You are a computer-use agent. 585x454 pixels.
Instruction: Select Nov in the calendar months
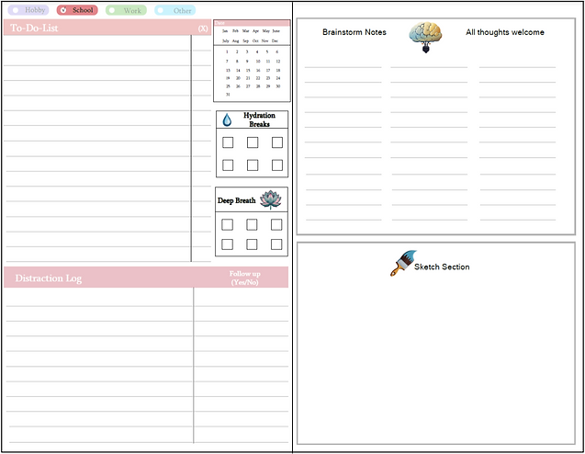coord(264,40)
